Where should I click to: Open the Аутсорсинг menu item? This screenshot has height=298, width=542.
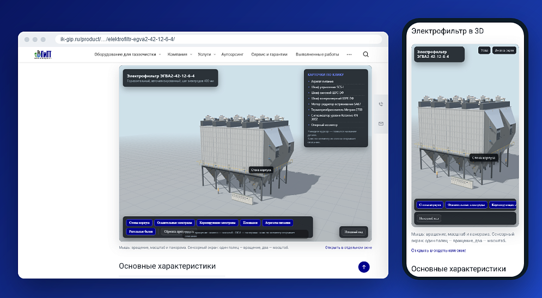pyautogui.click(x=232, y=54)
